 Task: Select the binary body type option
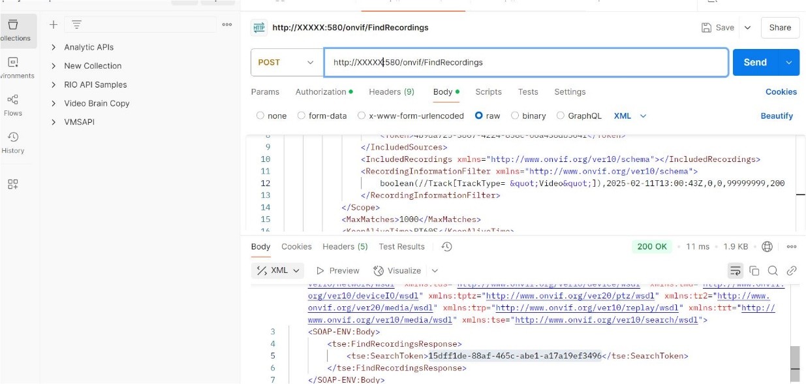516,116
